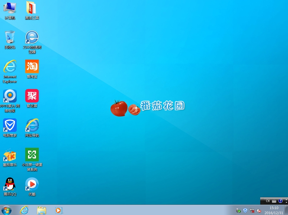Screen dimensions: 288x215
Task: Open the 聚划算 red icon
Action: point(32,98)
